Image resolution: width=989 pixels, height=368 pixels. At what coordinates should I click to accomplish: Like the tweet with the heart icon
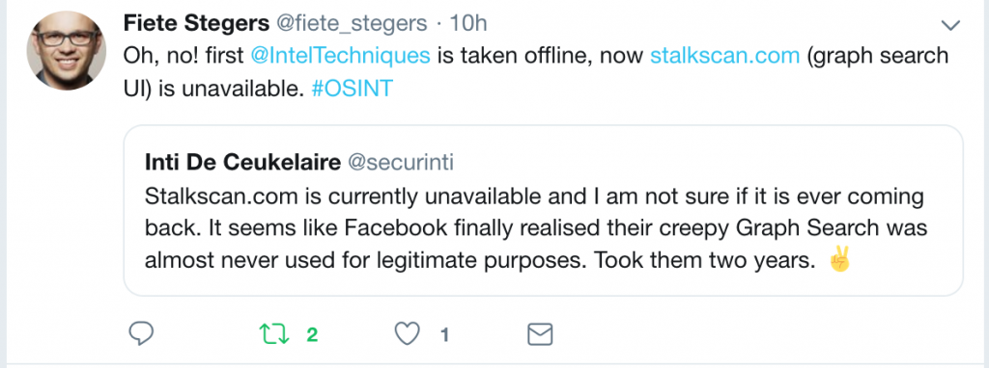click(x=407, y=334)
